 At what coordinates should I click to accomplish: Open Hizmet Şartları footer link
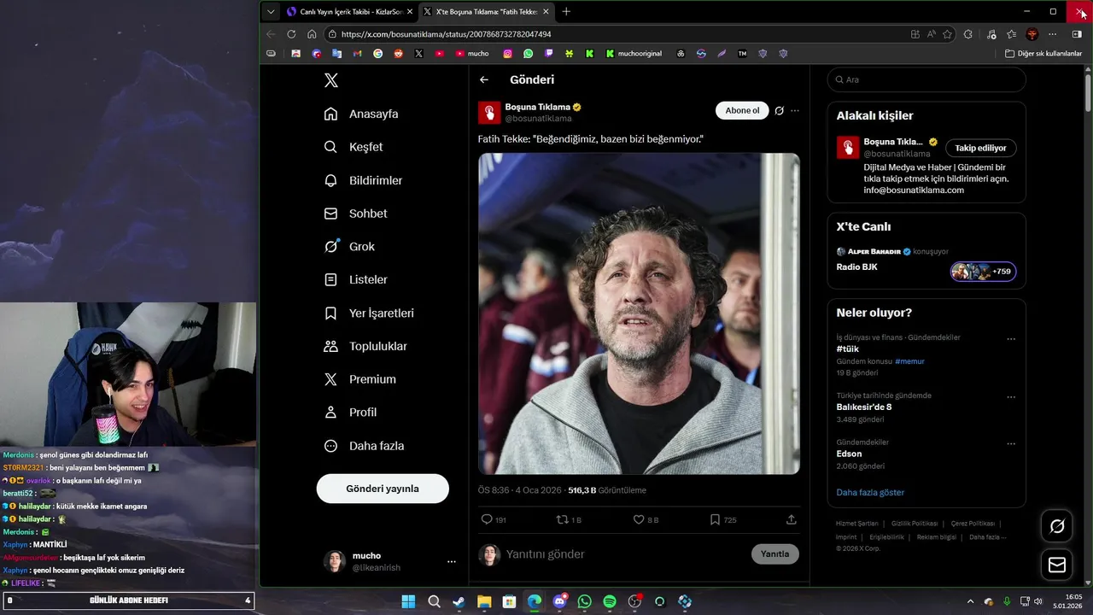pos(856,524)
